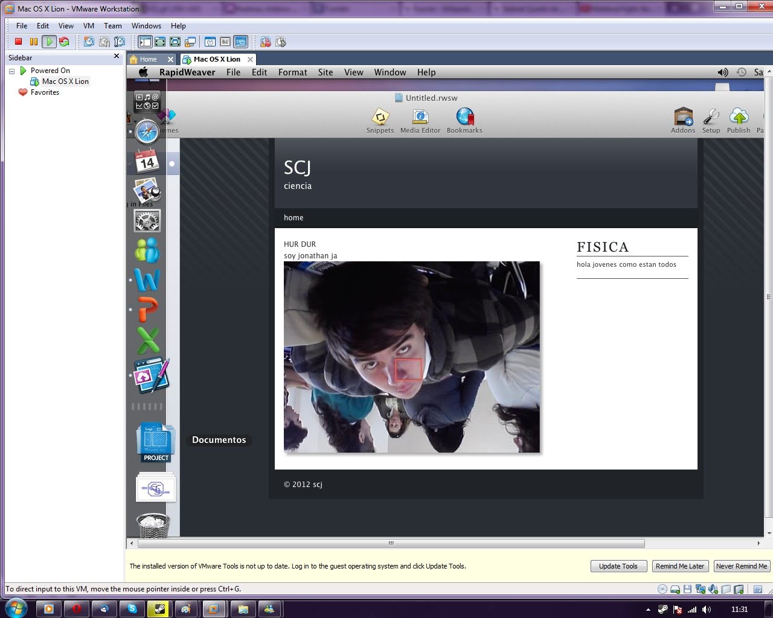Viewport: 773px width, 618px height.
Task: Click the Reset virtual machine icon
Action: [64, 42]
